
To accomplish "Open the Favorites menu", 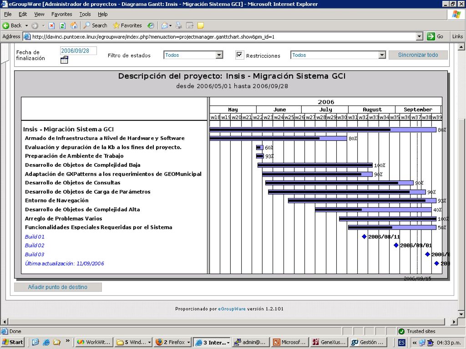I will pos(61,14).
